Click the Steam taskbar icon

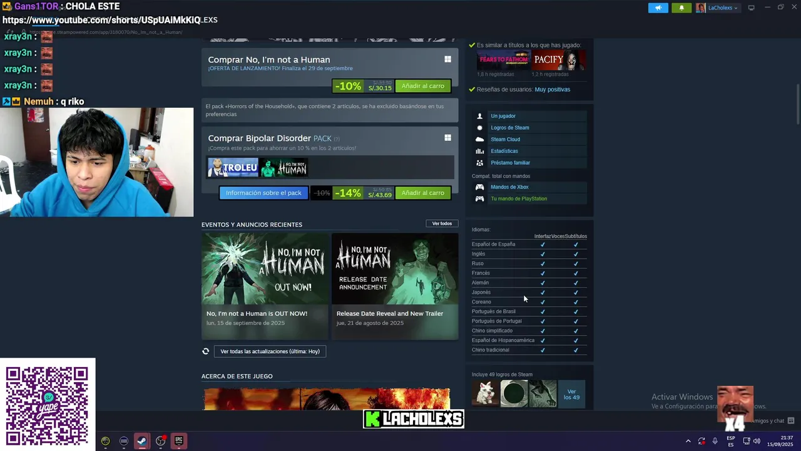[x=142, y=441]
